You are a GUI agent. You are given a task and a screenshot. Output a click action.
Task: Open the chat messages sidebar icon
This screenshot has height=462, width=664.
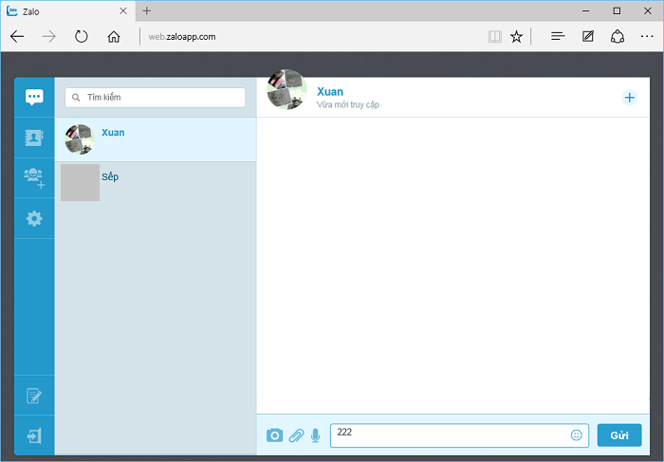(x=34, y=97)
